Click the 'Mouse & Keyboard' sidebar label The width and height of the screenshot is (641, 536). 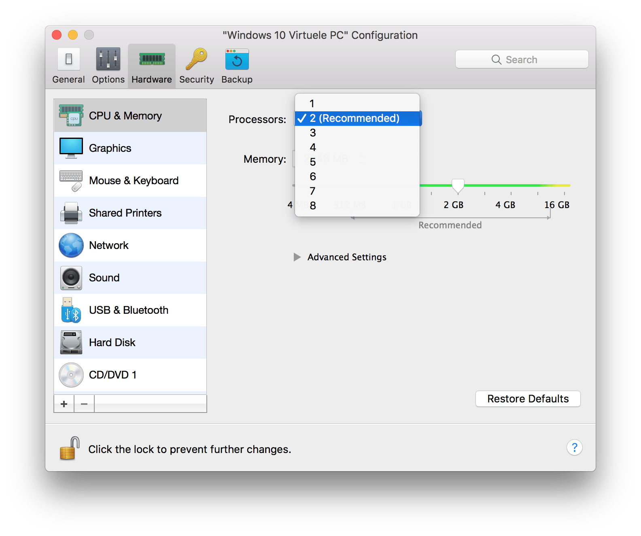tap(134, 181)
